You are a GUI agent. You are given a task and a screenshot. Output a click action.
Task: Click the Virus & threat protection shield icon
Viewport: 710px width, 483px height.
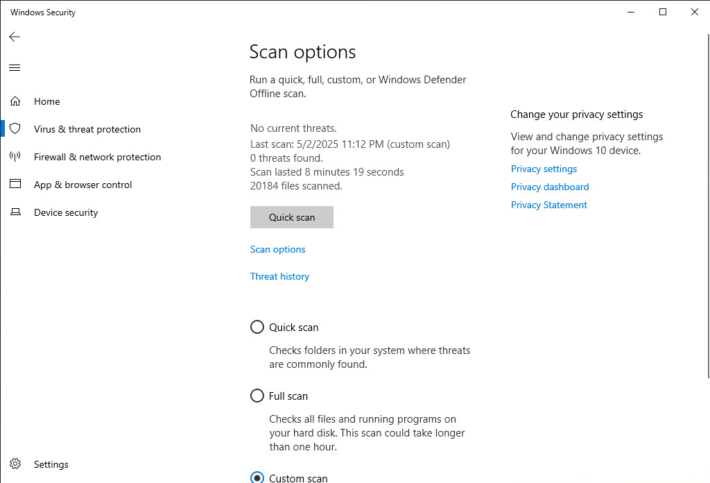coord(15,128)
